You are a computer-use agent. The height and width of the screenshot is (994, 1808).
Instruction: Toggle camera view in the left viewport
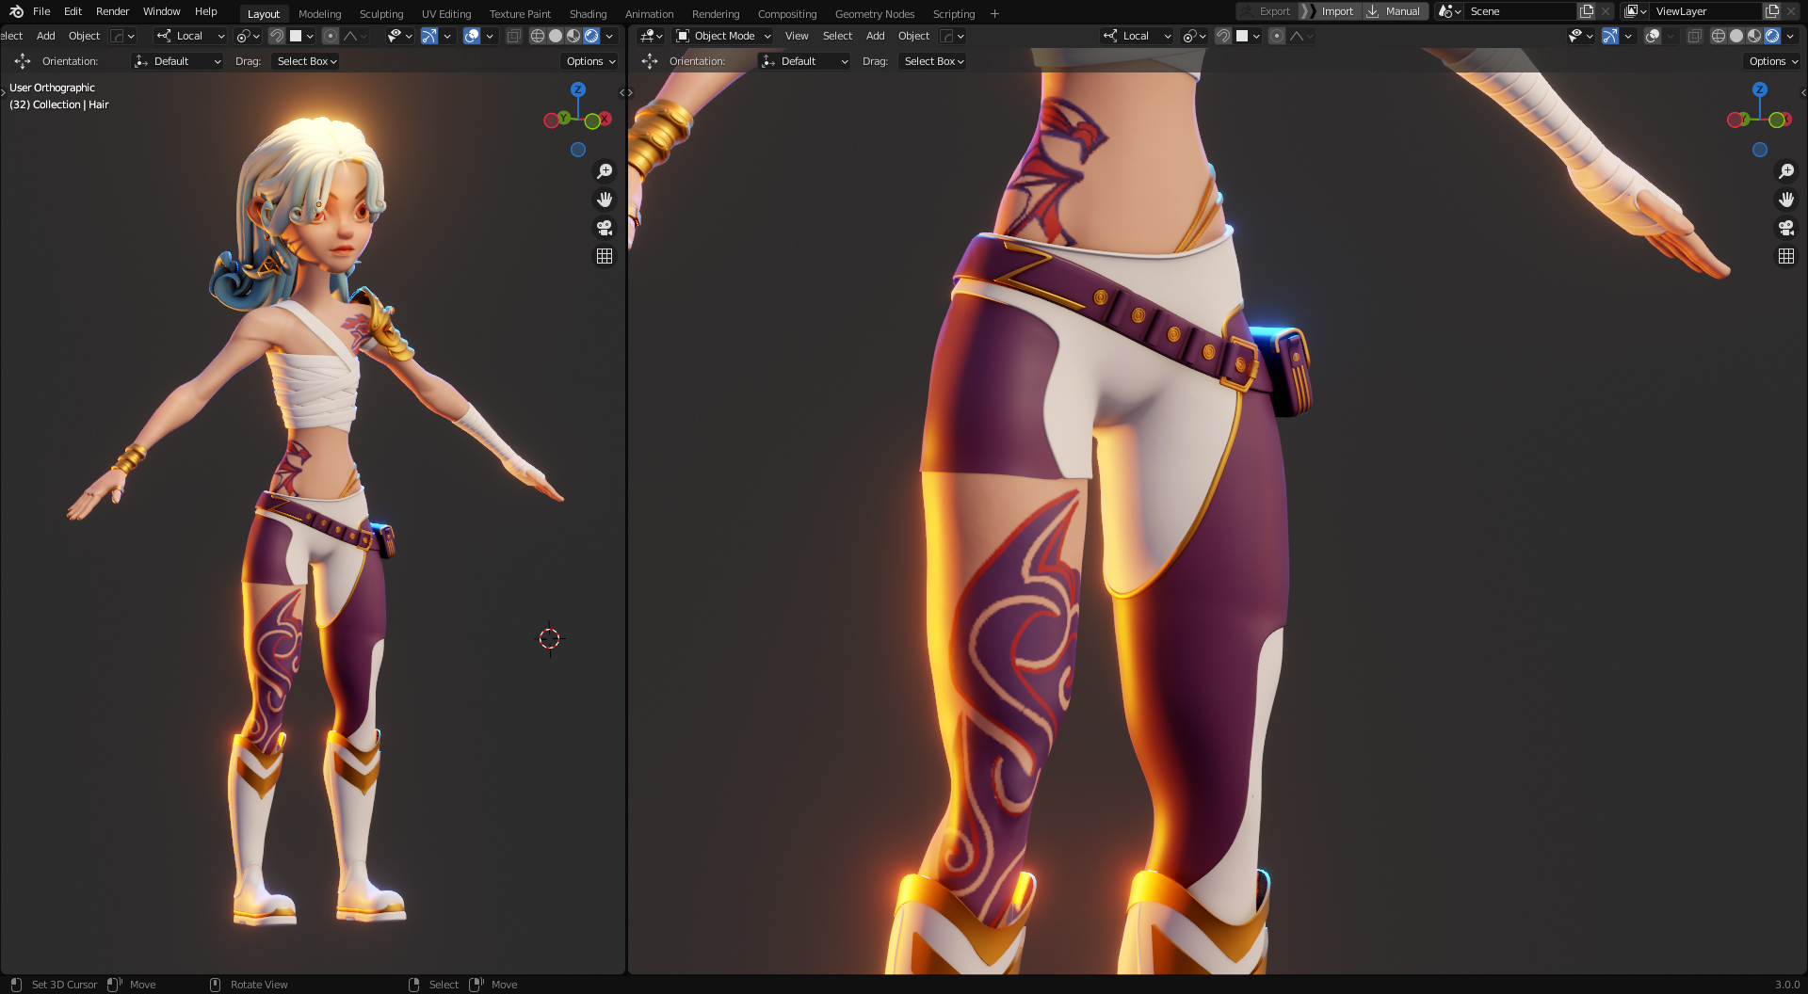pyautogui.click(x=605, y=228)
